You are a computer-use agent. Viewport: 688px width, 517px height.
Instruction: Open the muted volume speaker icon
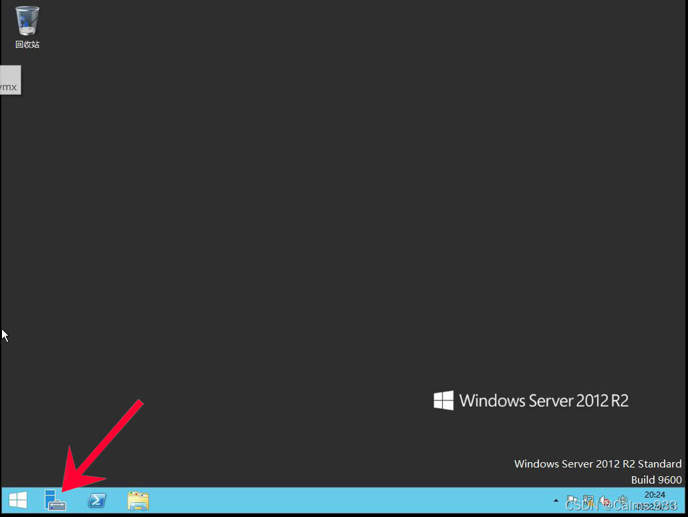[x=606, y=501]
